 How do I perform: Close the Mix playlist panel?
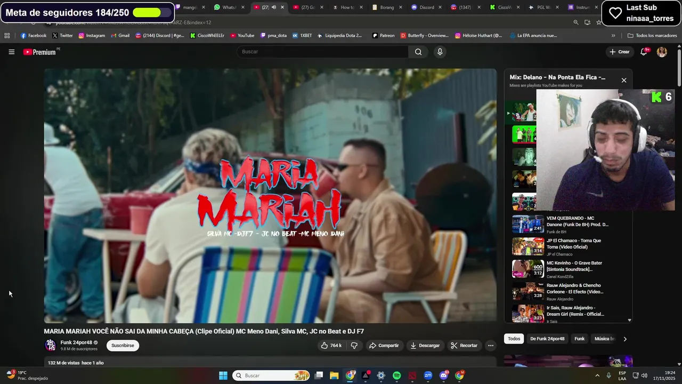[624, 81]
